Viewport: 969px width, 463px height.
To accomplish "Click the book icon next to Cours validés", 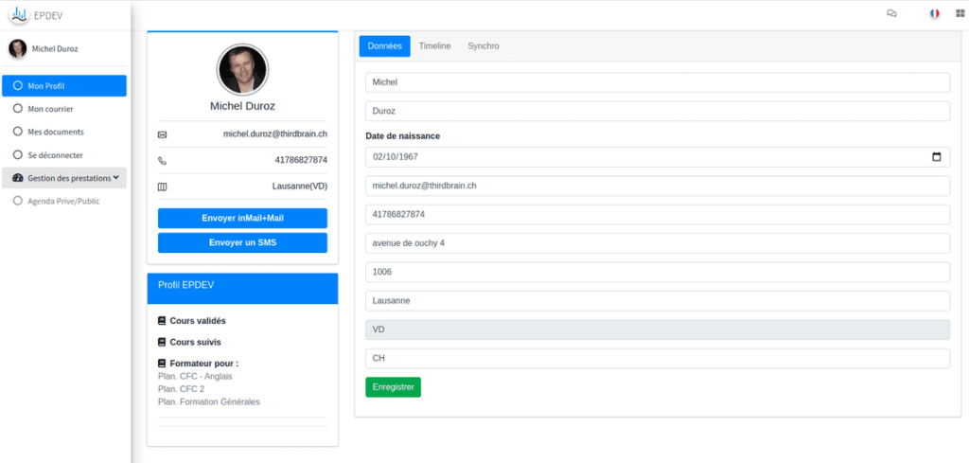I will (162, 321).
